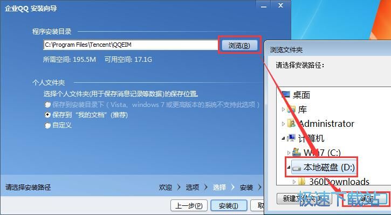Viewport: 391px width, 215px height.
Task: Expand the 360Downloads folder node
Action: 294,182
